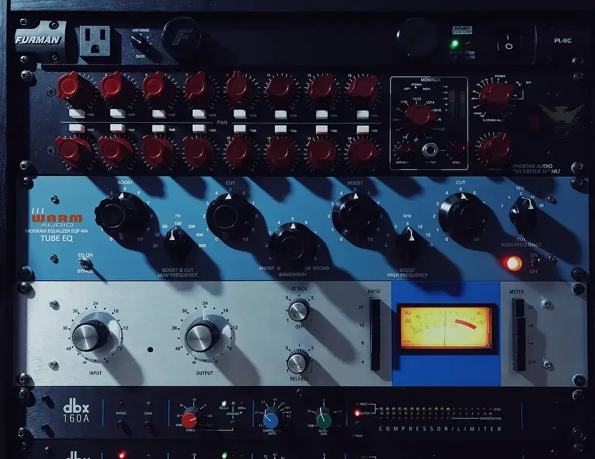Click the Furman round lamp socket with F logo
Image resolution: width=595 pixels, height=459 pixels.
click(181, 36)
